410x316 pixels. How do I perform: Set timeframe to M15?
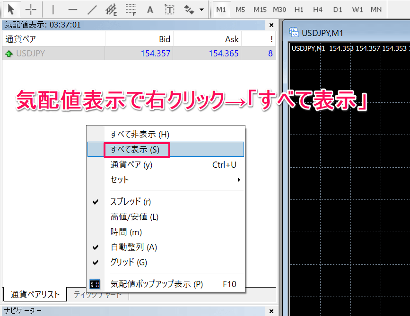click(260, 9)
